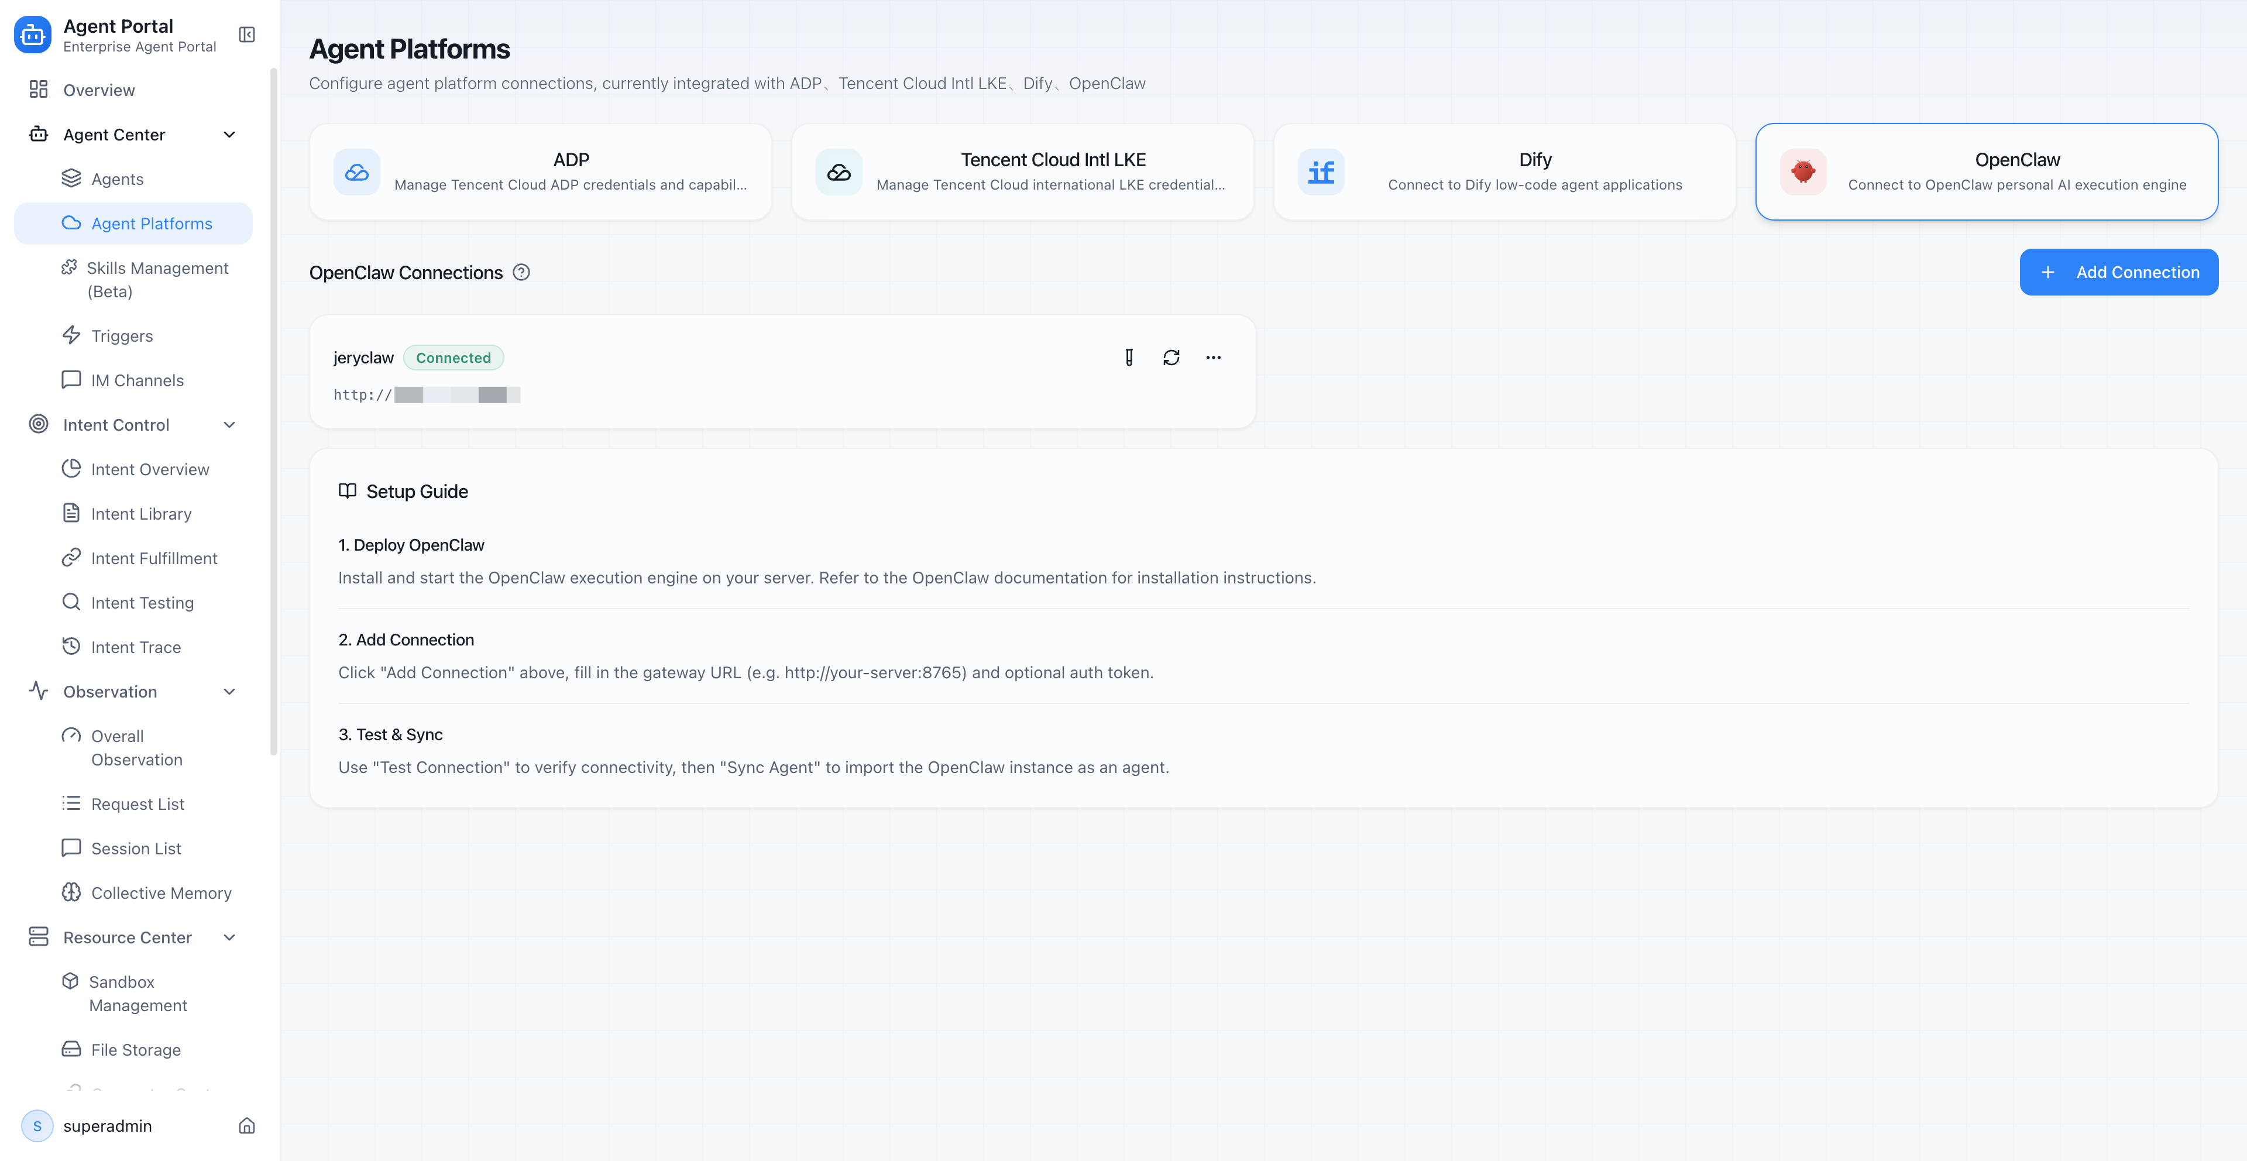Viewport: 2247px width, 1161px height.
Task: Click the OpenClaw red mascot icon
Action: click(x=1803, y=172)
